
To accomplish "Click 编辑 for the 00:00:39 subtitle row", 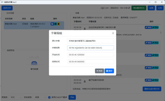I will tap(148, 28).
